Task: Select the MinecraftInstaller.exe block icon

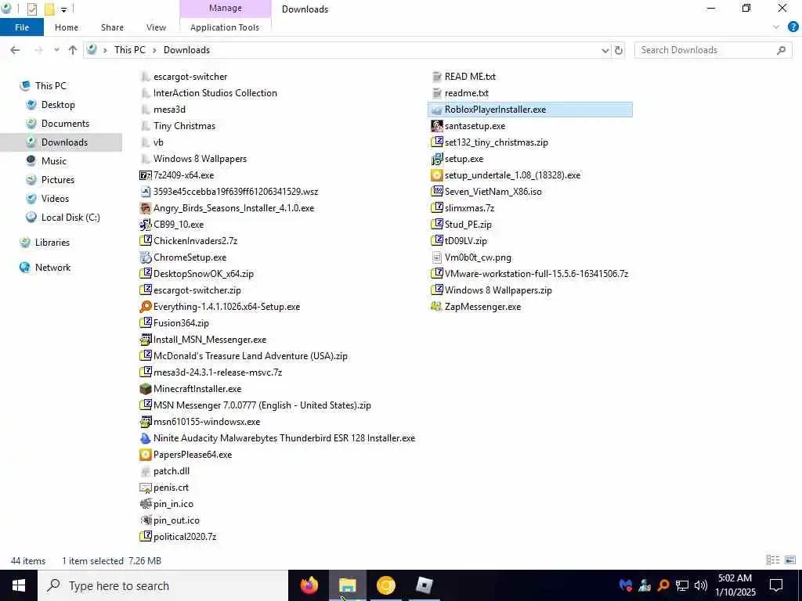Action: click(x=145, y=389)
